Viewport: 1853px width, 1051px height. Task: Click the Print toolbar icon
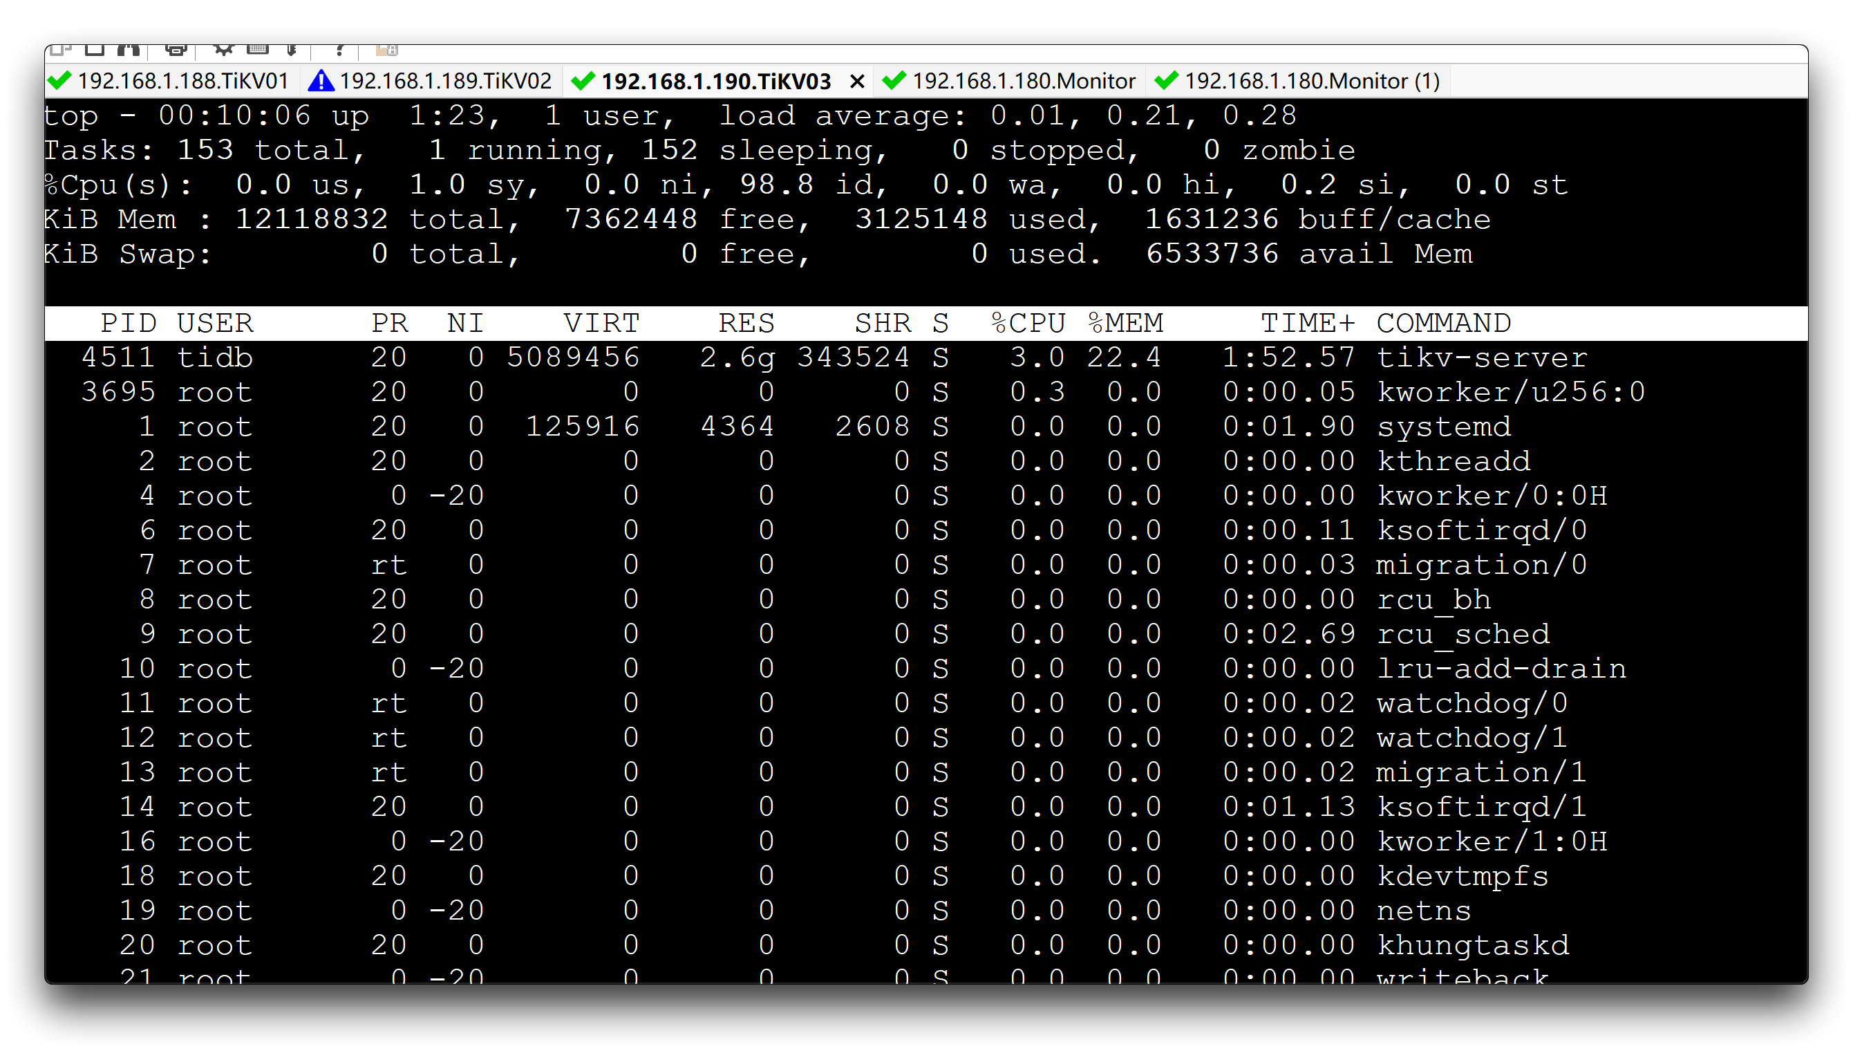(x=176, y=49)
